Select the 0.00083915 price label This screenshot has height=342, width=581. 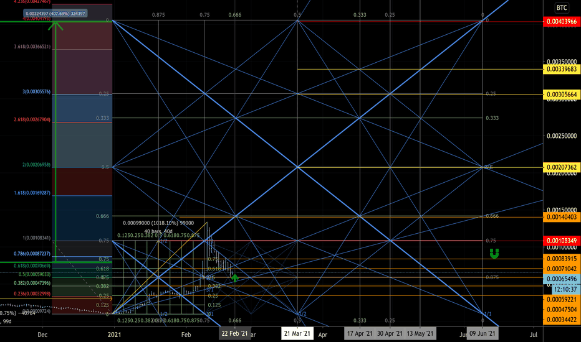click(562, 259)
